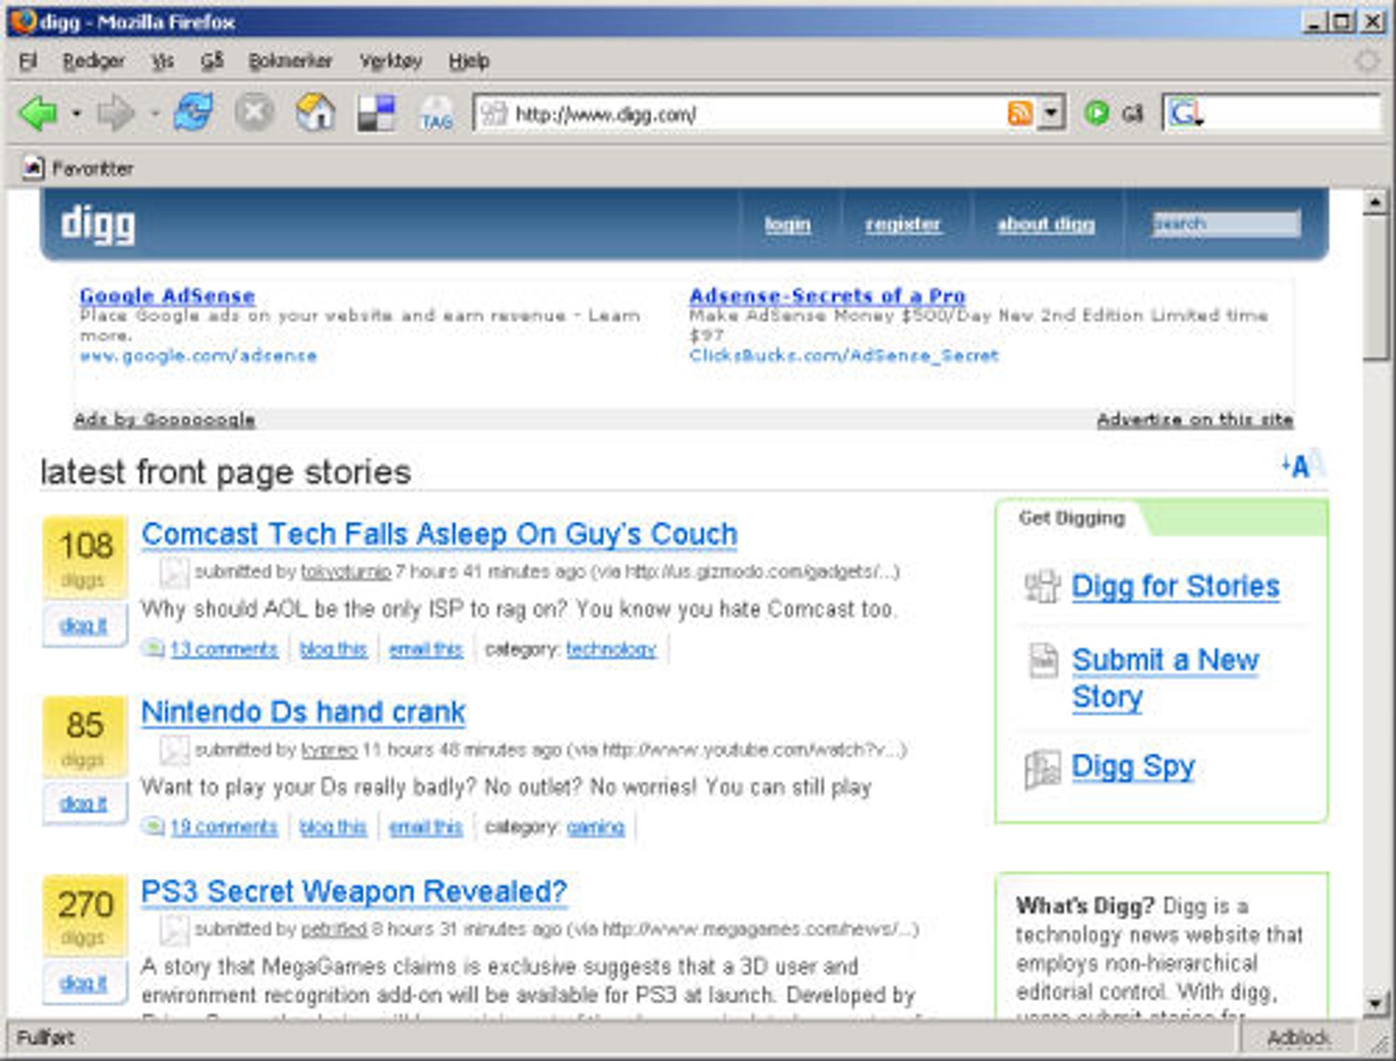The width and height of the screenshot is (1396, 1061).
Task: Click digg it under the 108 diggs
Action: coord(84,625)
